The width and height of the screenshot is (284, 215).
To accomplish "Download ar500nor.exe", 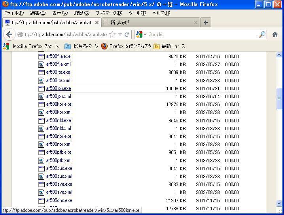I will pyautogui.click(x=59, y=136).
